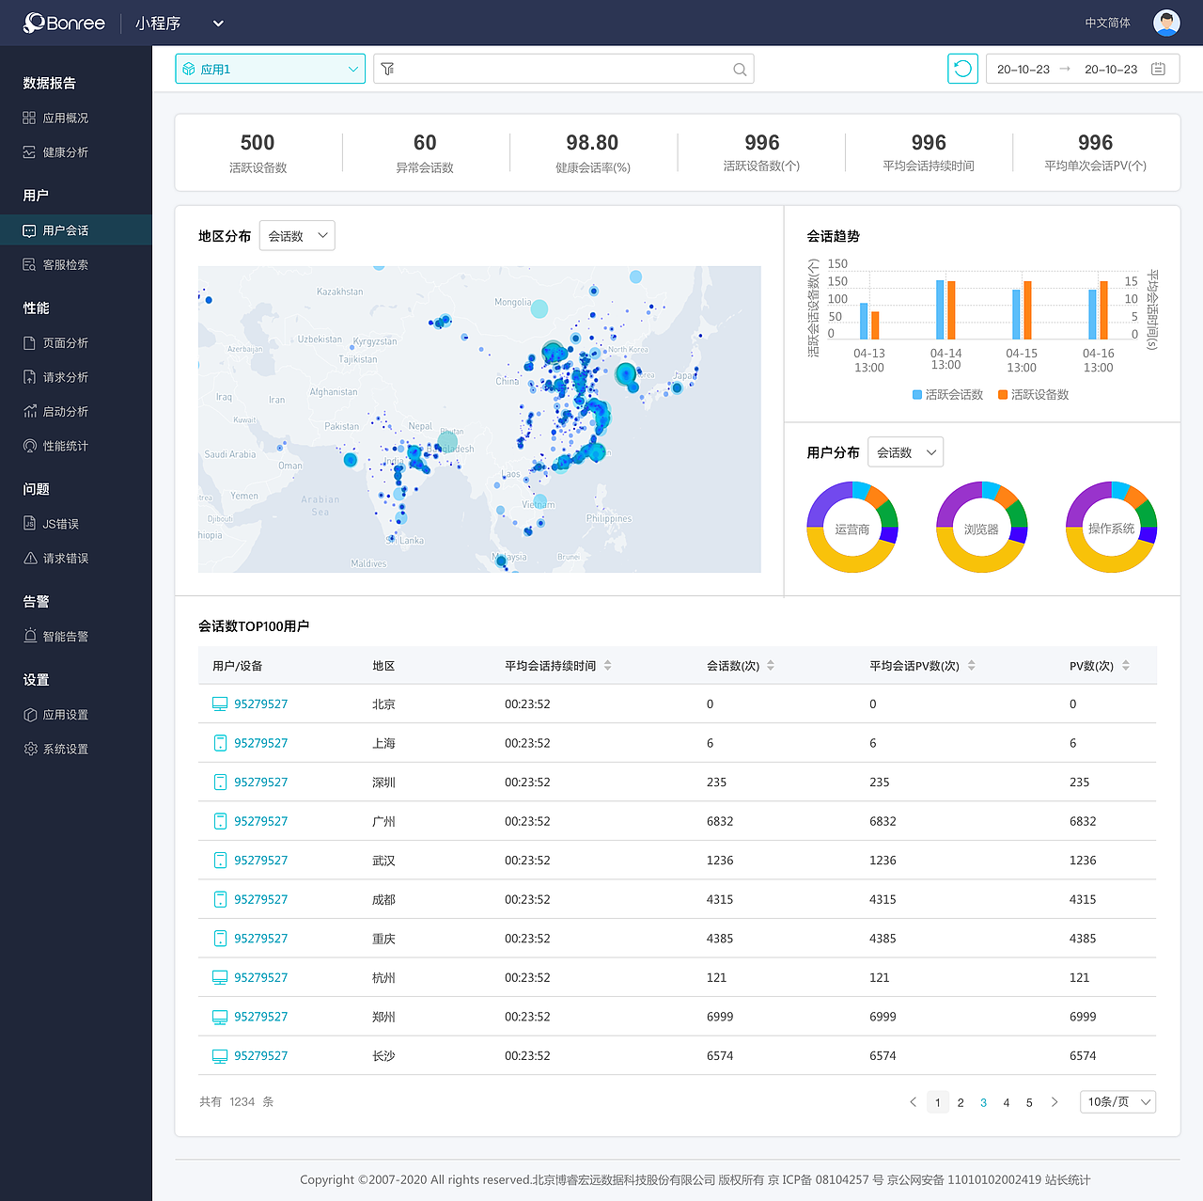The width and height of the screenshot is (1203, 1201).
Task: Open 页面分析 in sidebar
Action: [x=66, y=343]
